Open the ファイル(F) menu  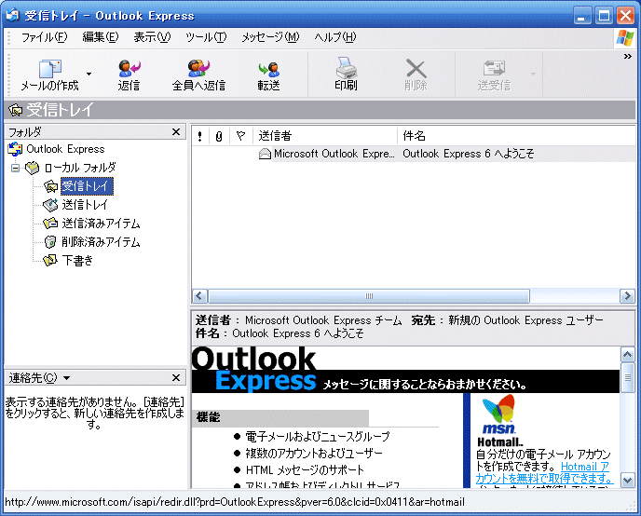coord(44,37)
